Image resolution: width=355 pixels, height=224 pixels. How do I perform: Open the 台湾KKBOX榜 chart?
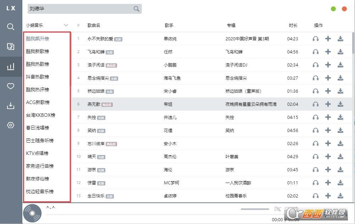click(x=41, y=115)
